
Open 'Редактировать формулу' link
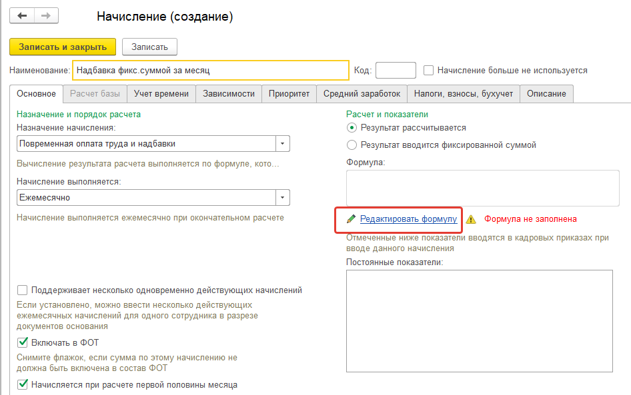click(408, 219)
